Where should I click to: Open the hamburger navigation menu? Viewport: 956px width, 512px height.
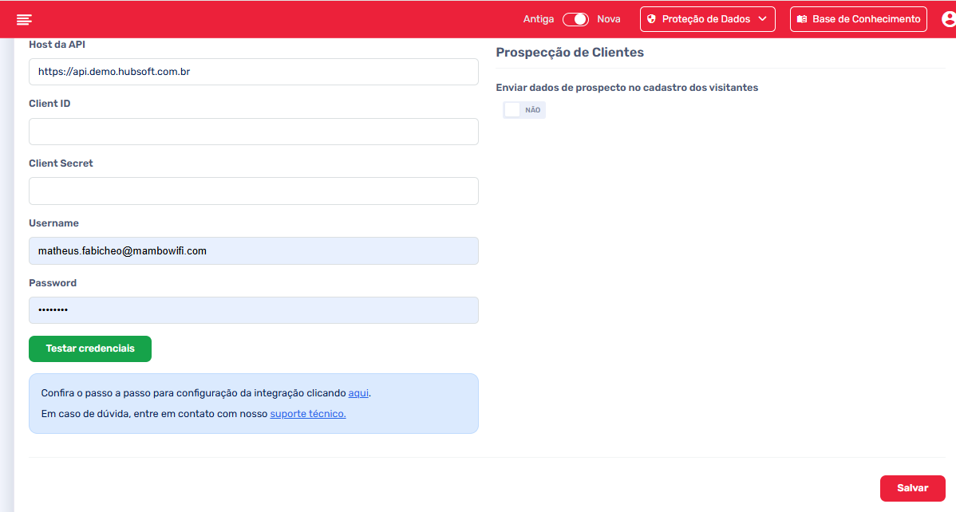(24, 19)
